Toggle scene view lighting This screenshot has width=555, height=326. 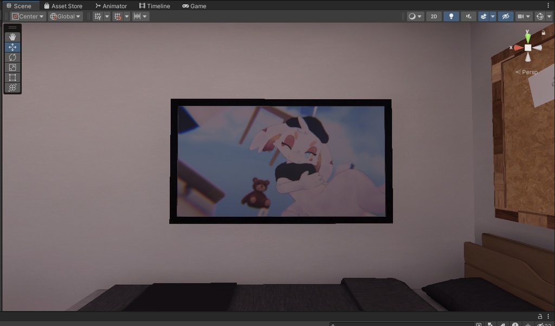pos(450,16)
